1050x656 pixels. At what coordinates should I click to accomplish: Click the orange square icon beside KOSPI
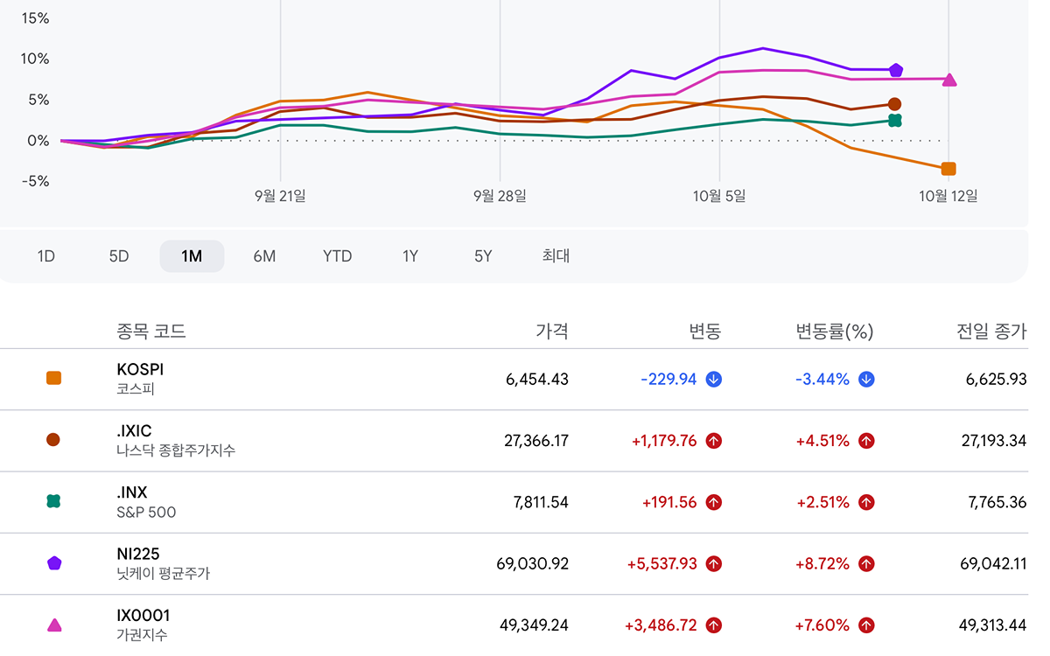(x=53, y=379)
